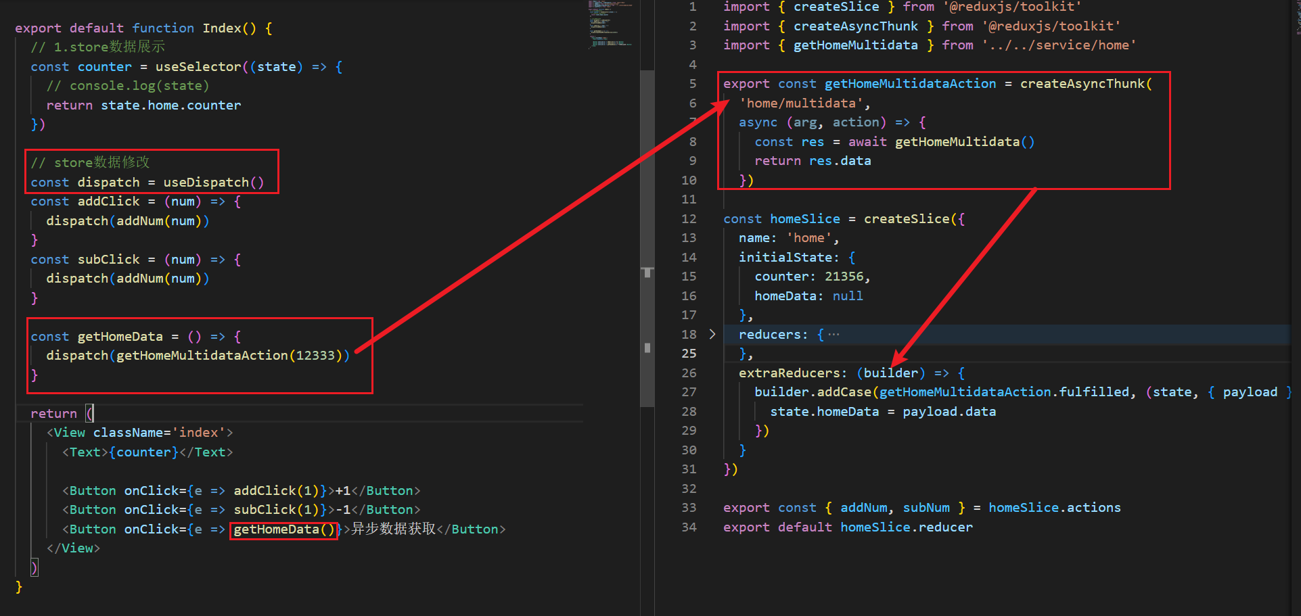This screenshot has height=616, width=1301.
Task: Click the extraReducers property name
Action: [789, 373]
